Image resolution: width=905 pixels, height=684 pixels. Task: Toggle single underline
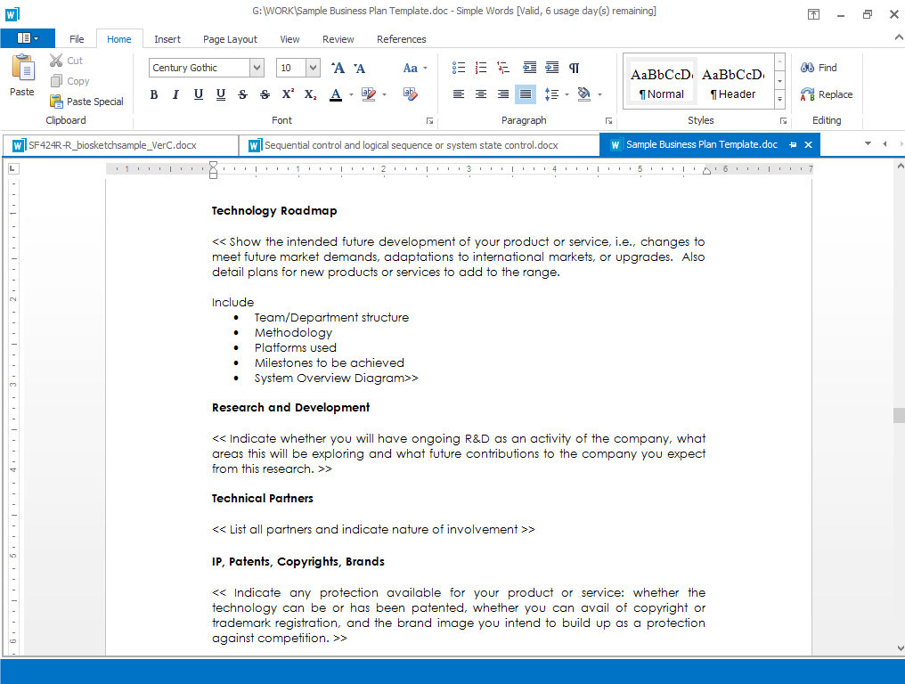(198, 94)
